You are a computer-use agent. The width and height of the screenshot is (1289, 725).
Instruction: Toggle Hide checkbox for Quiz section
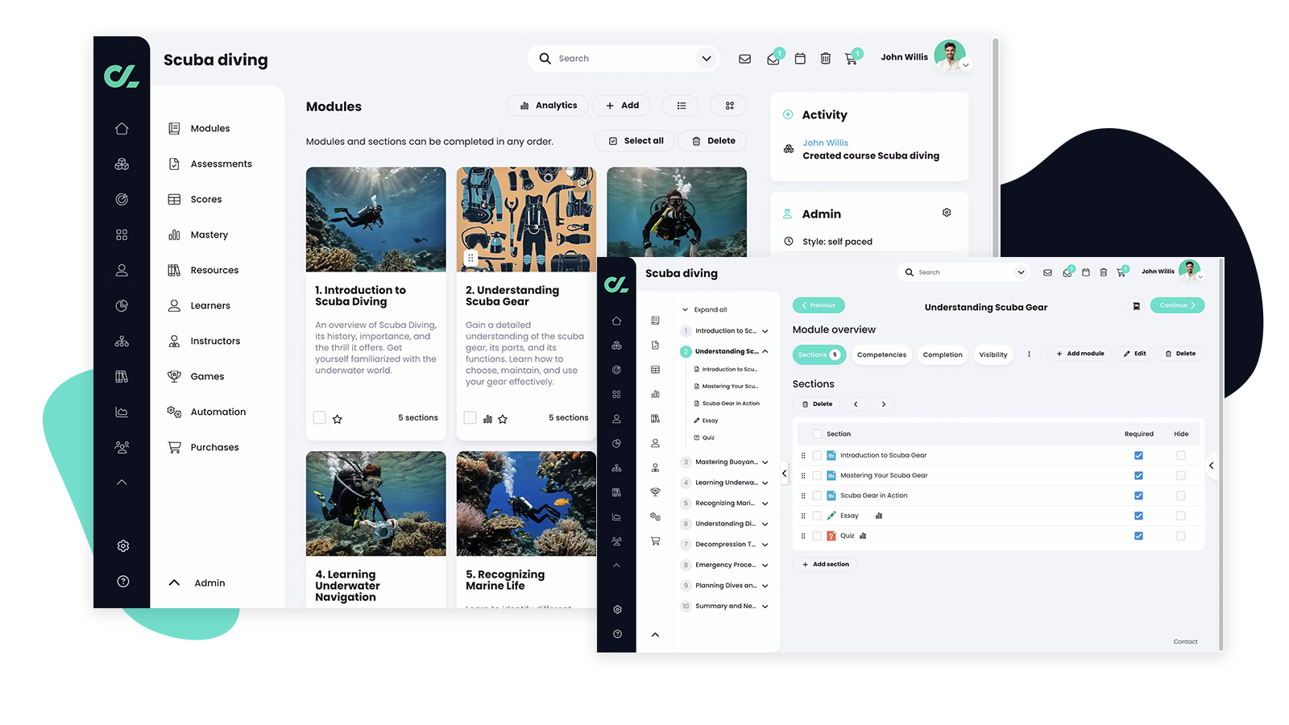pyautogui.click(x=1181, y=536)
